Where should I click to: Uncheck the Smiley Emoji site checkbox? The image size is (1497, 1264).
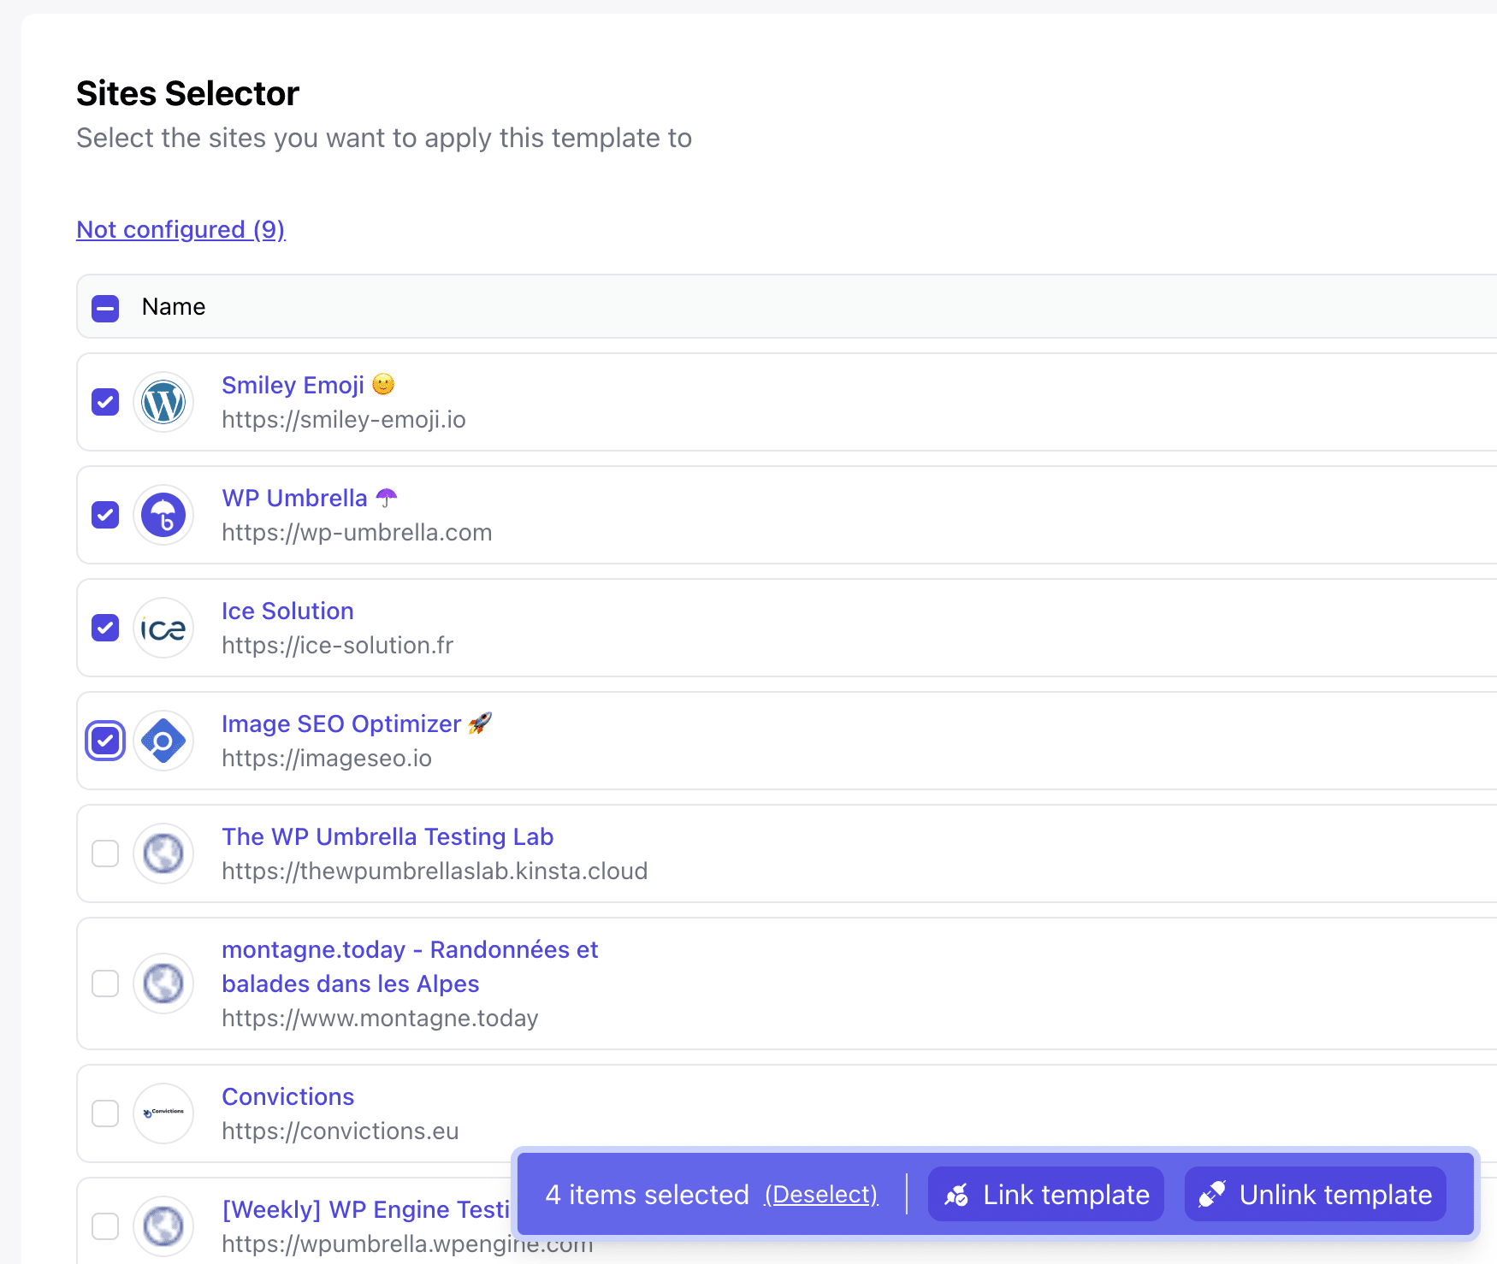pos(105,402)
